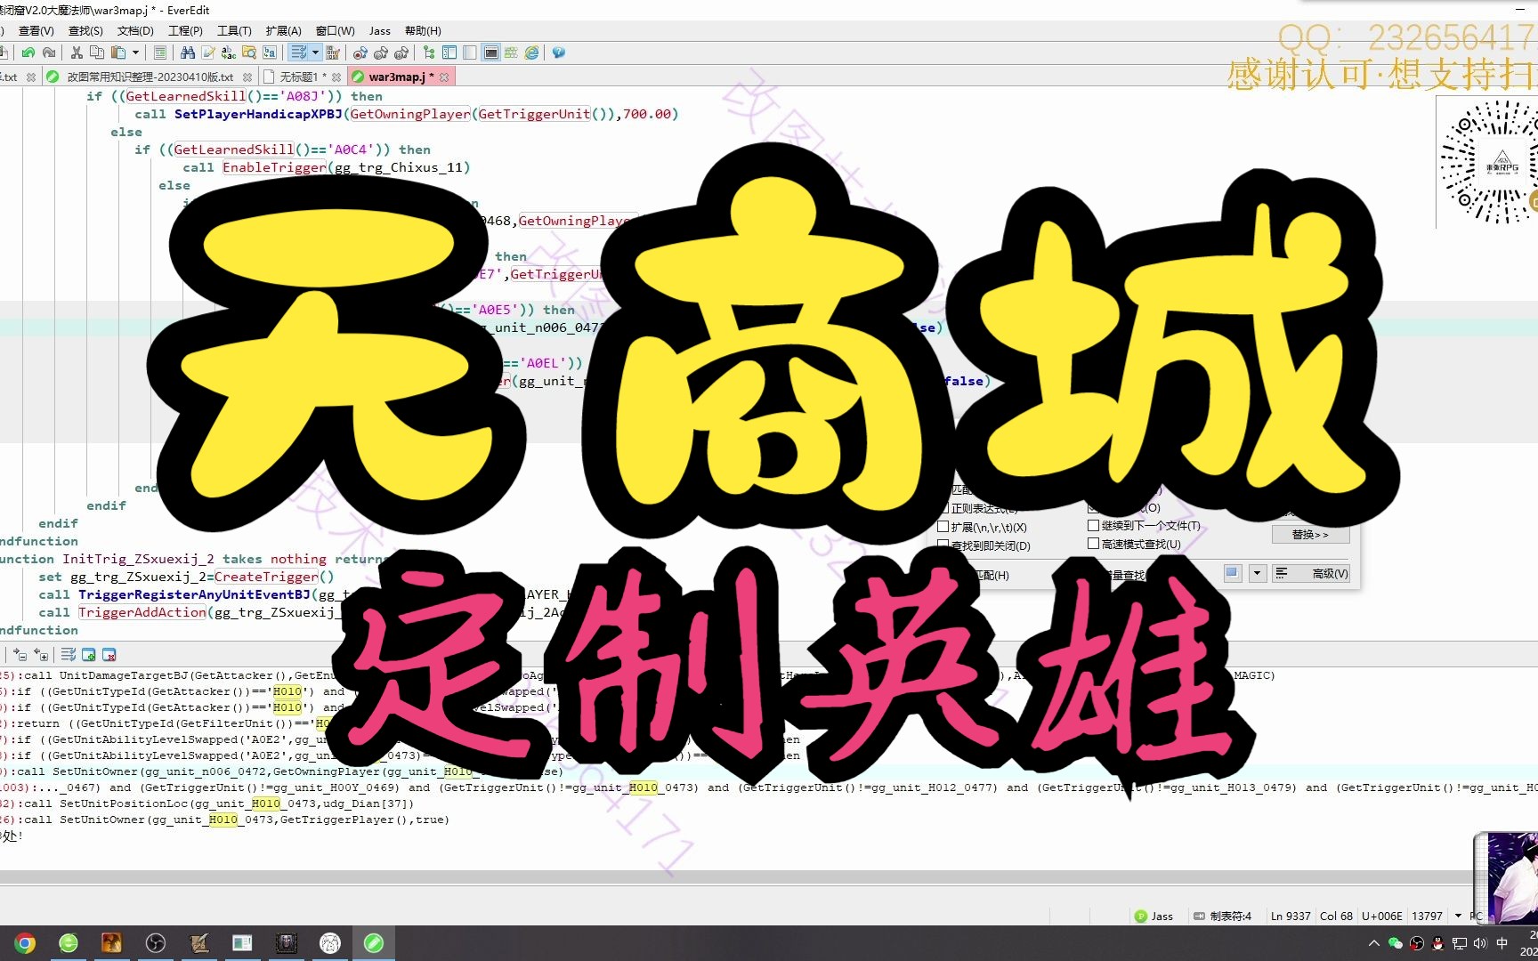Close the 无标题1 tab
Image resolution: width=1538 pixels, height=961 pixels.
click(336, 77)
